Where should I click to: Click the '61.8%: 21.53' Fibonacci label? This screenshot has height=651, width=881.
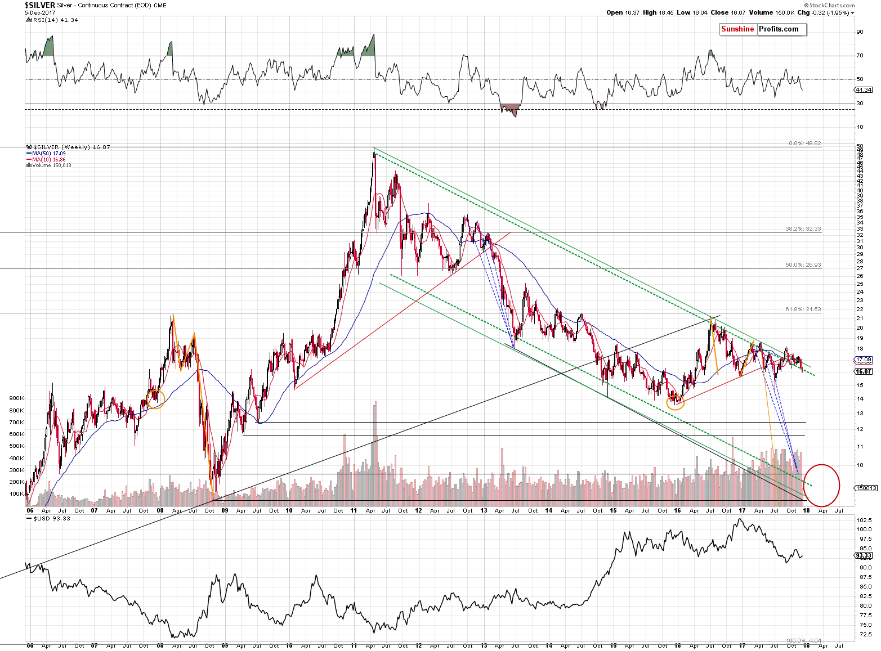coord(803,309)
